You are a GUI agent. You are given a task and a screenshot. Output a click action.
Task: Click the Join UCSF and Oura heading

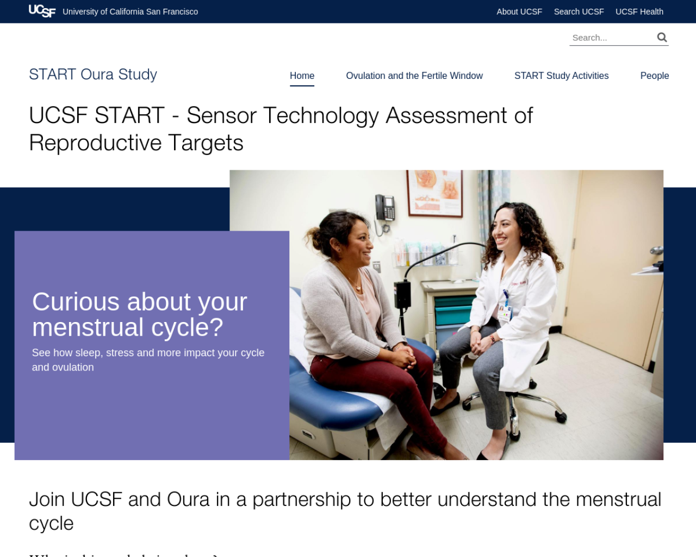coord(345,511)
